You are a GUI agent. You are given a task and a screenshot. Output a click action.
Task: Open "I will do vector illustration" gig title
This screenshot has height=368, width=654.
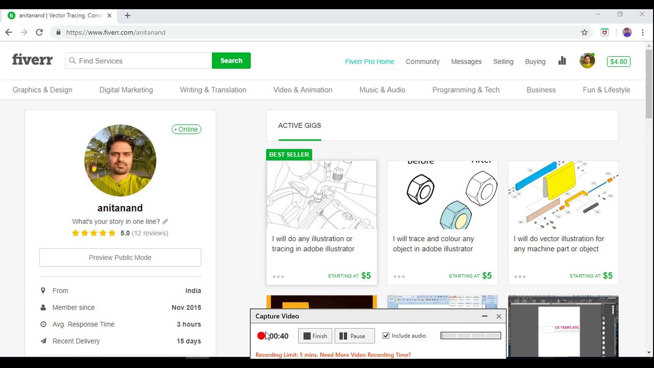tap(559, 244)
